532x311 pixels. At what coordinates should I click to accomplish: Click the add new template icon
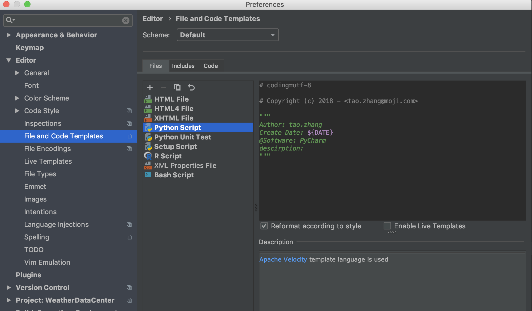click(149, 87)
